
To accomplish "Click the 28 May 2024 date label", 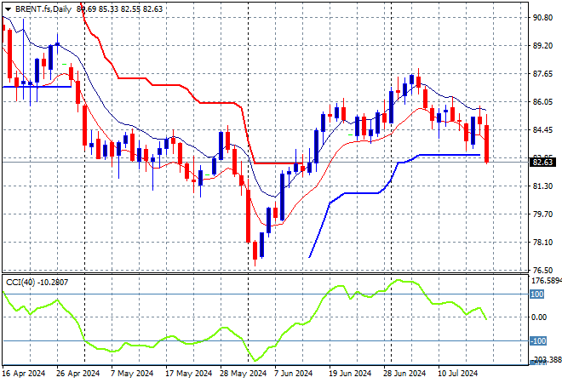I will coord(241,373).
